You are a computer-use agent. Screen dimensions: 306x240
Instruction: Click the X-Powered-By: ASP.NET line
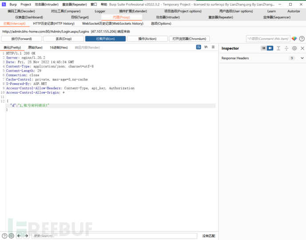click(x=27, y=84)
